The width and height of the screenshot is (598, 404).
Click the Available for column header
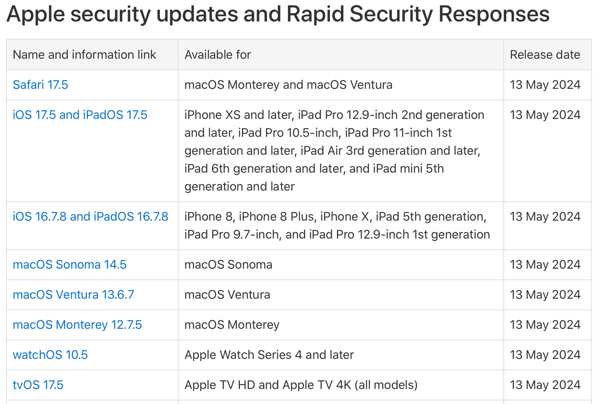[218, 55]
